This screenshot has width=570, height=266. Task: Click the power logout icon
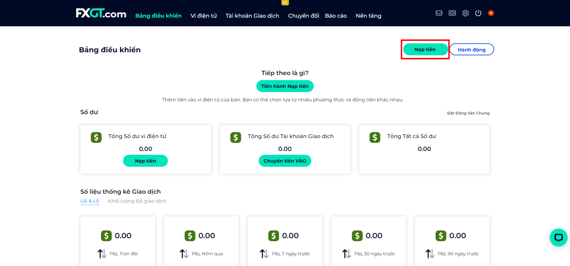[x=478, y=13]
